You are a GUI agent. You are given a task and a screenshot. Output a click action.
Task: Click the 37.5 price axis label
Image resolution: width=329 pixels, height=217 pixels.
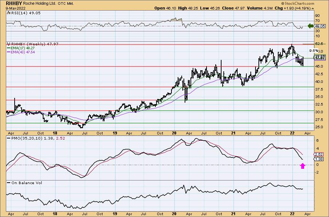319,89
